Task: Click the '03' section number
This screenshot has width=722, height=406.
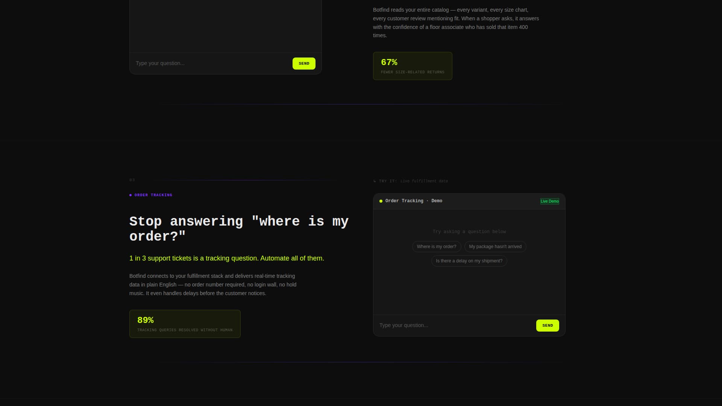Action: click(132, 180)
